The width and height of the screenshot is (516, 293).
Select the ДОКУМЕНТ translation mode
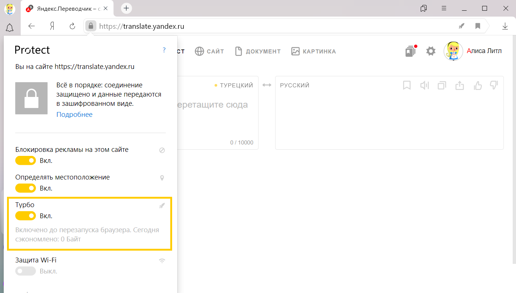pos(258,51)
